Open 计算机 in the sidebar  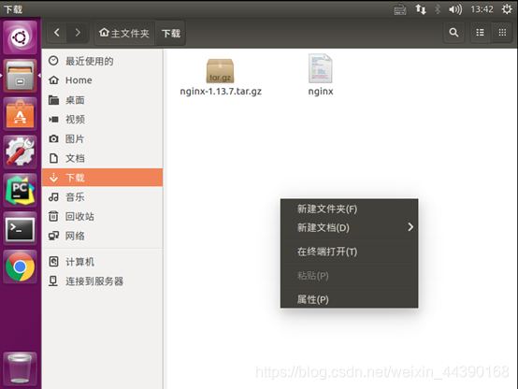[x=103, y=262]
